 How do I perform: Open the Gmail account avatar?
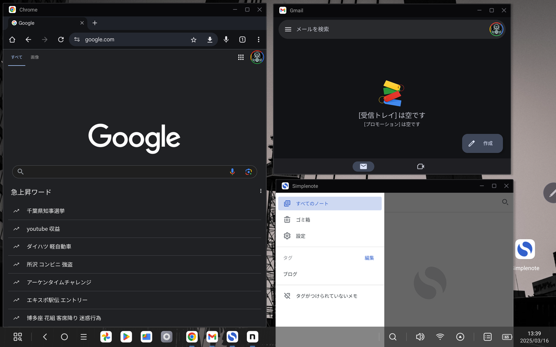496,29
